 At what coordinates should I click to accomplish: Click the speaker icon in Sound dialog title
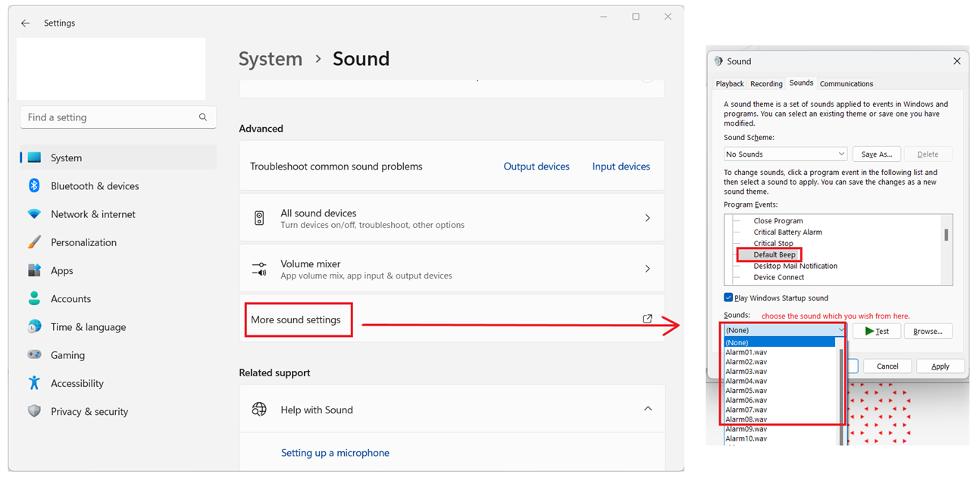718,61
